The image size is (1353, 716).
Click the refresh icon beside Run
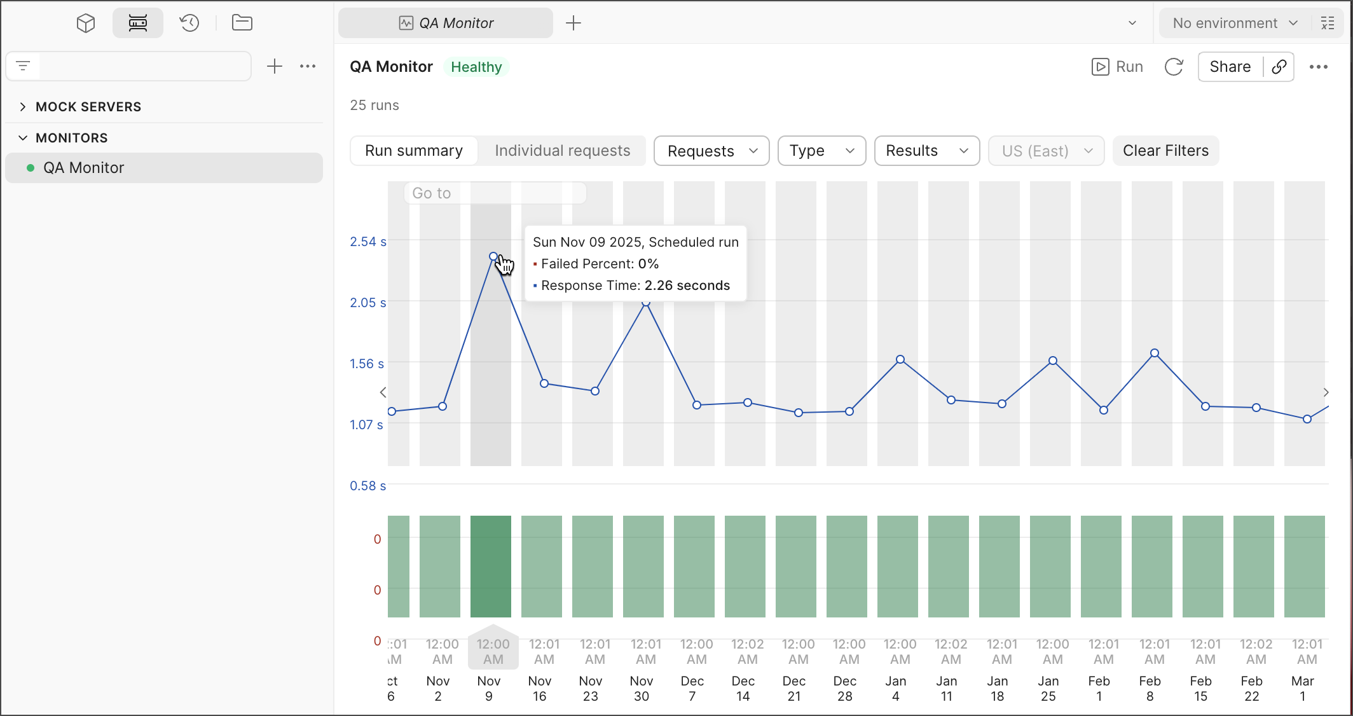point(1174,67)
